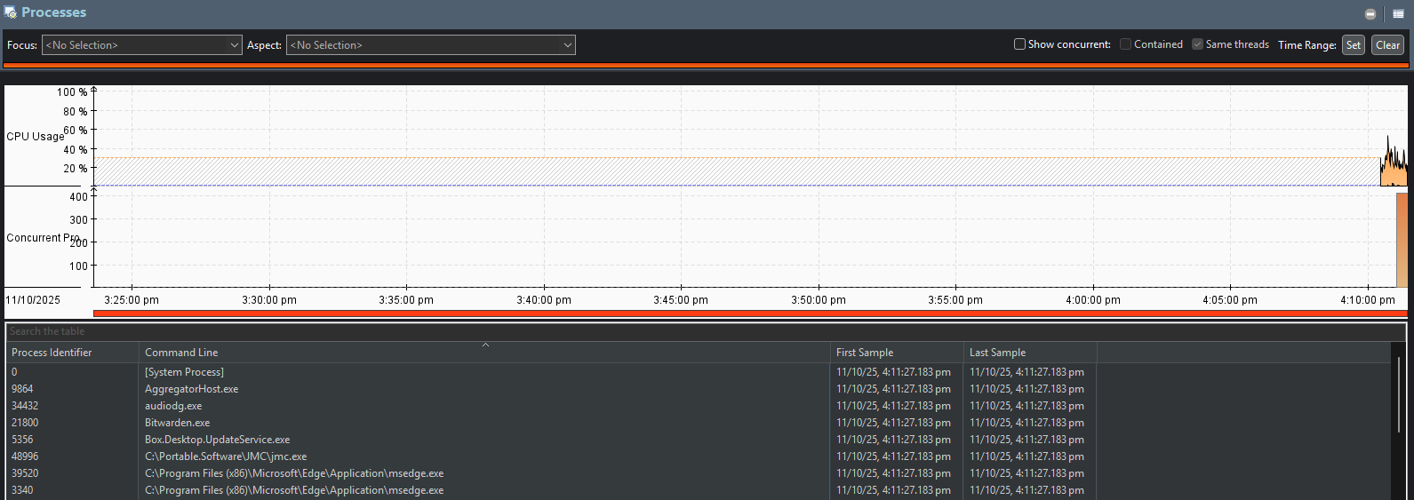Click the round minimize-section icon at top right
The width and height of the screenshot is (1414, 500).
1370,13
